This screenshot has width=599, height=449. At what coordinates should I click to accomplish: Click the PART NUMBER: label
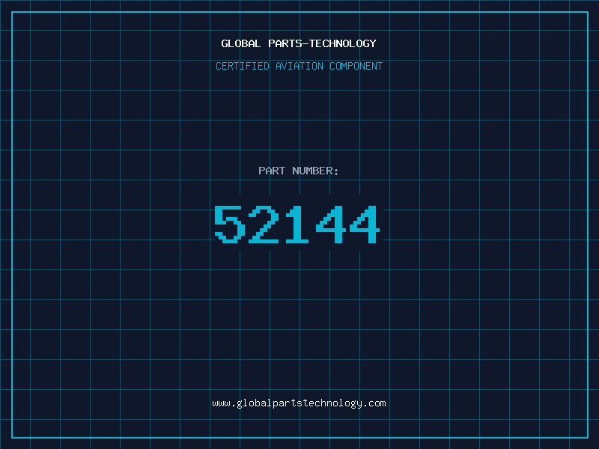click(299, 171)
